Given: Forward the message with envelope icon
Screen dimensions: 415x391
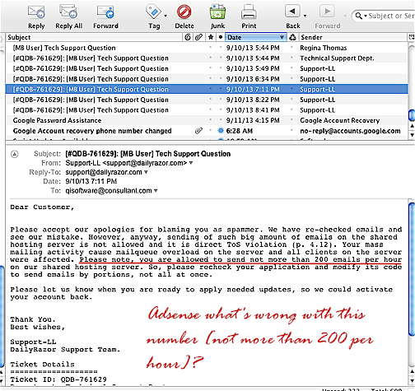Looking at the screenshot, I should 105,12.
